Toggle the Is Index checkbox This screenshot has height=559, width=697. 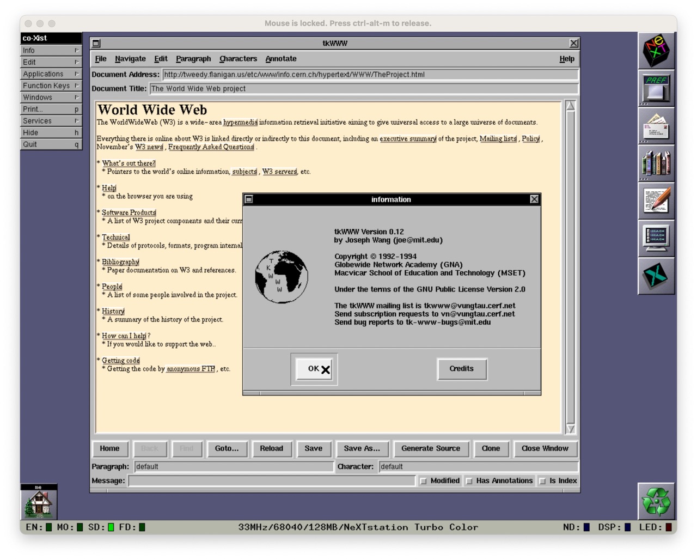click(542, 481)
